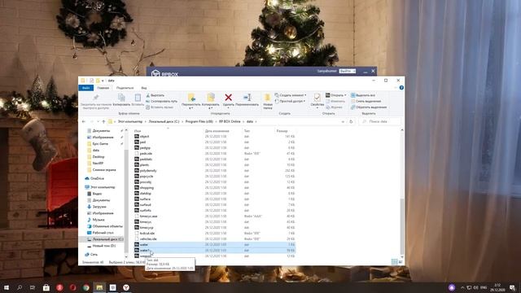
Task: Open OneDrive in the navigation pane
Action: pyautogui.click(x=94, y=178)
